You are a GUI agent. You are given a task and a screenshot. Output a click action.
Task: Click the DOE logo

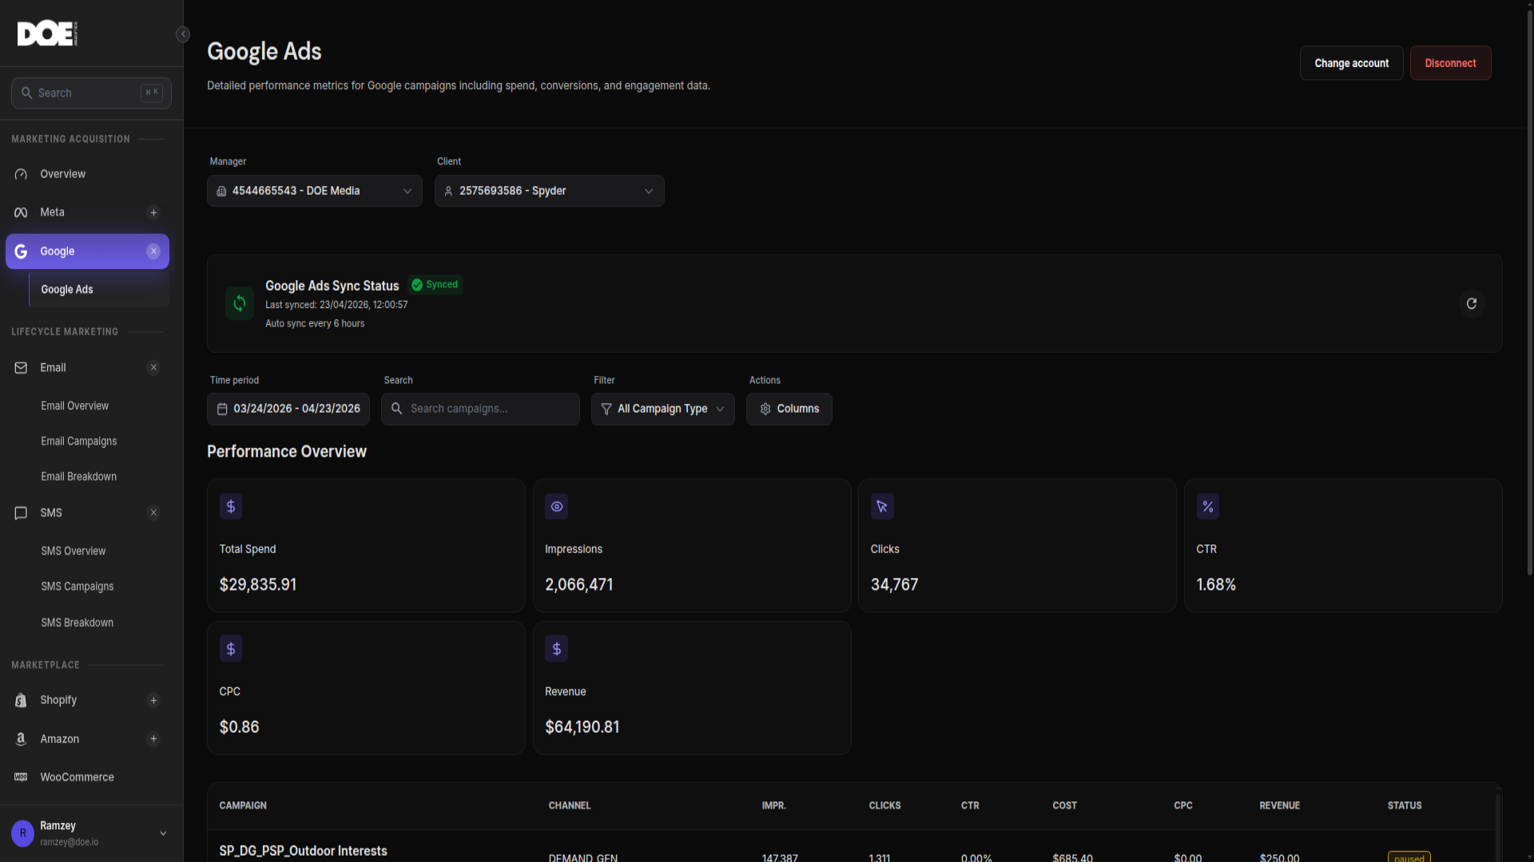(x=47, y=34)
